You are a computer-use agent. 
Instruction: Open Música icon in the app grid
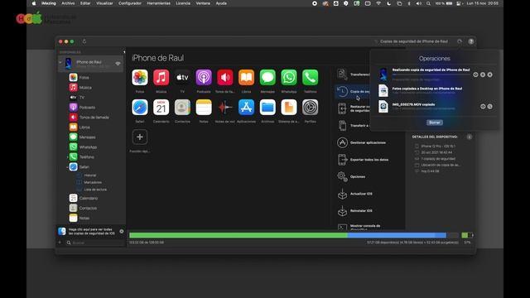[x=161, y=77]
